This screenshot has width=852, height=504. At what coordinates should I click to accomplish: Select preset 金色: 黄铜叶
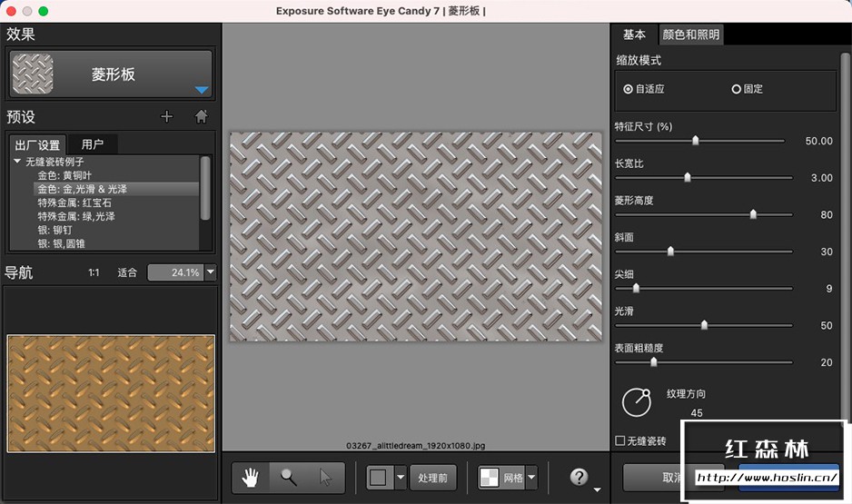[x=64, y=175]
